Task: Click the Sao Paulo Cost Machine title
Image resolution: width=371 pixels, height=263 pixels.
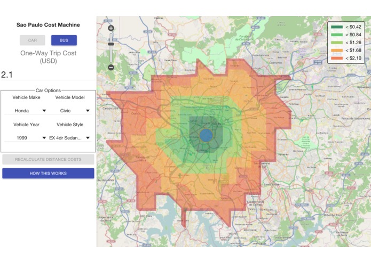Action: click(48, 25)
